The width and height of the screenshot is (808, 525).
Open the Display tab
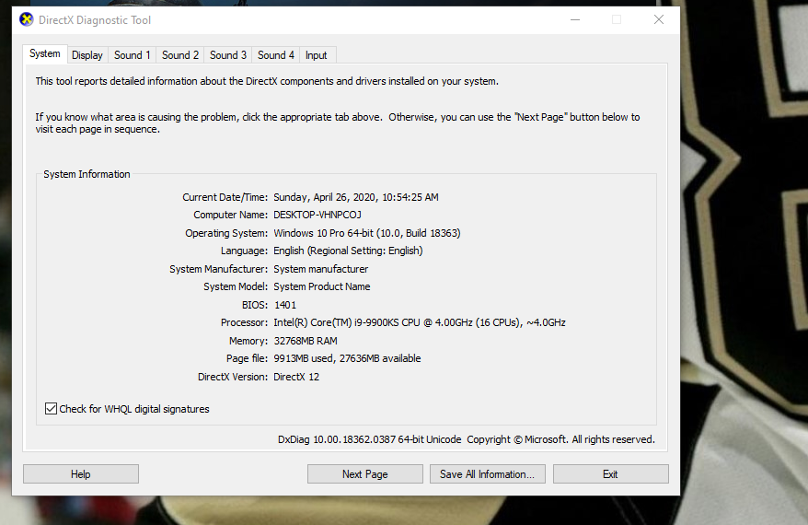(87, 55)
